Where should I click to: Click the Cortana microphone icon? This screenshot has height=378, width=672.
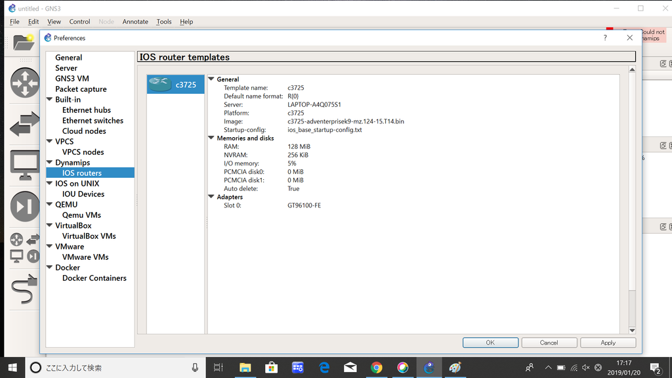coord(195,367)
